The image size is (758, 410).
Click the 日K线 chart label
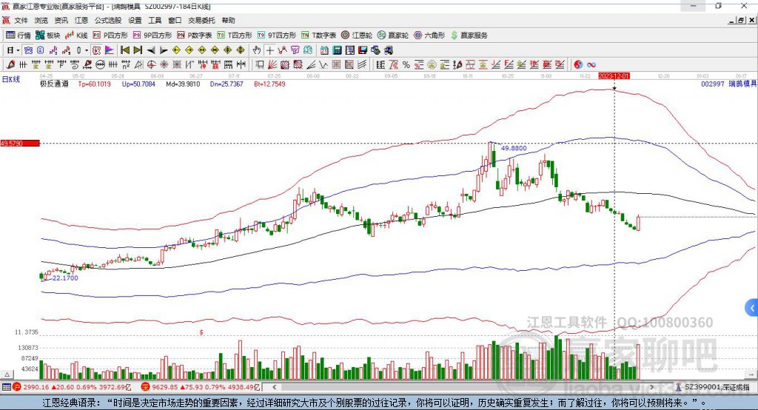(10, 79)
